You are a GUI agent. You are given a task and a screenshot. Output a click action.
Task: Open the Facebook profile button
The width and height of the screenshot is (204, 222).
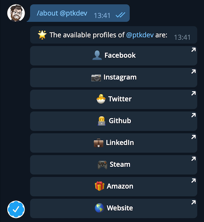click(113, 56)
